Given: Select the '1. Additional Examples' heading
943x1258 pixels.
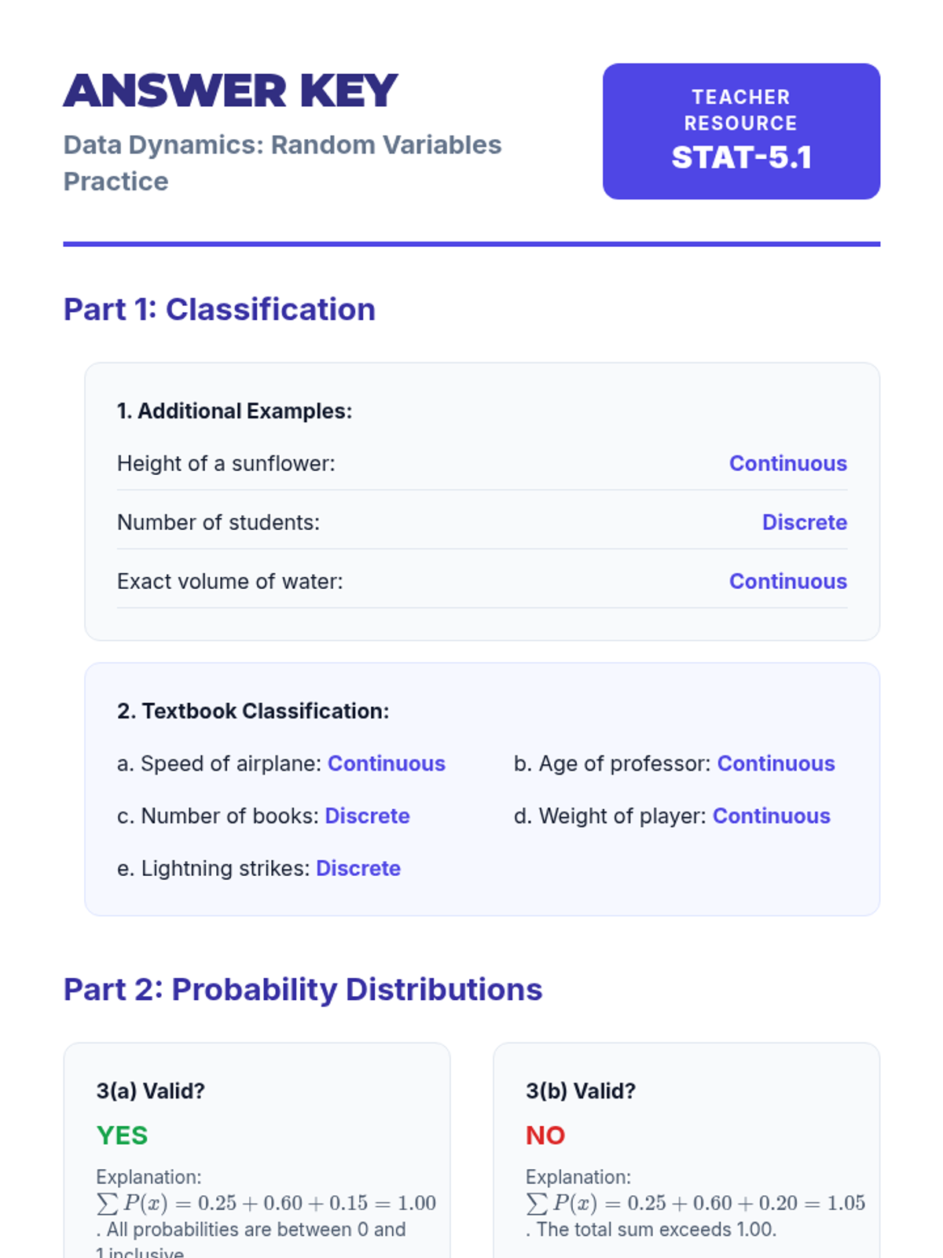Looking at the screenshot, I should [234, 411].
